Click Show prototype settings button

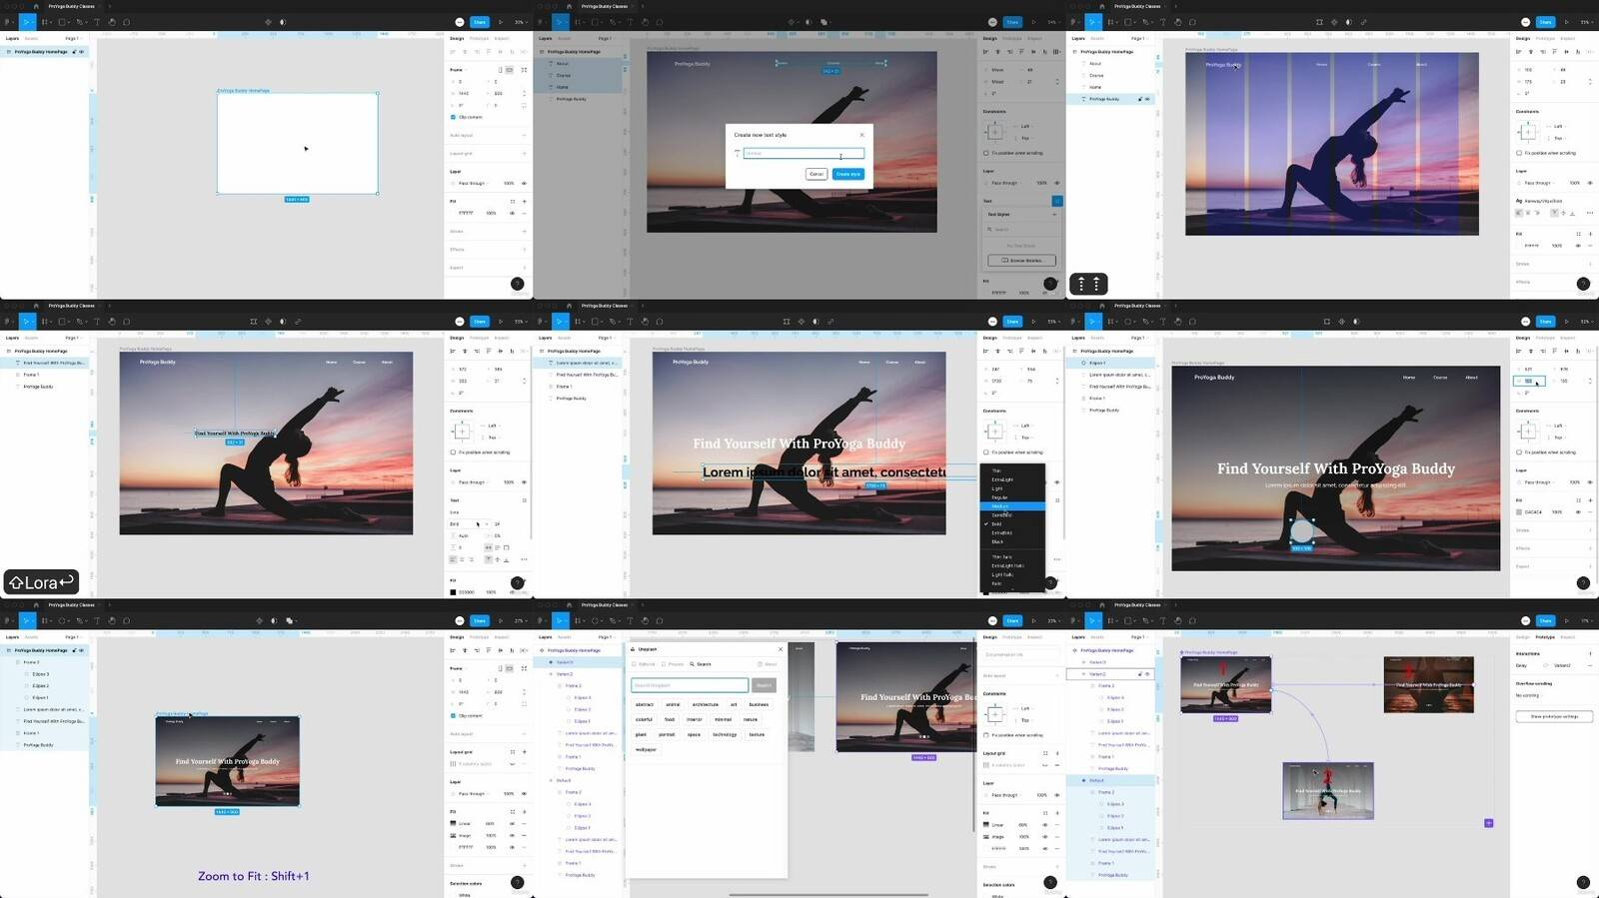(1554, 716)
